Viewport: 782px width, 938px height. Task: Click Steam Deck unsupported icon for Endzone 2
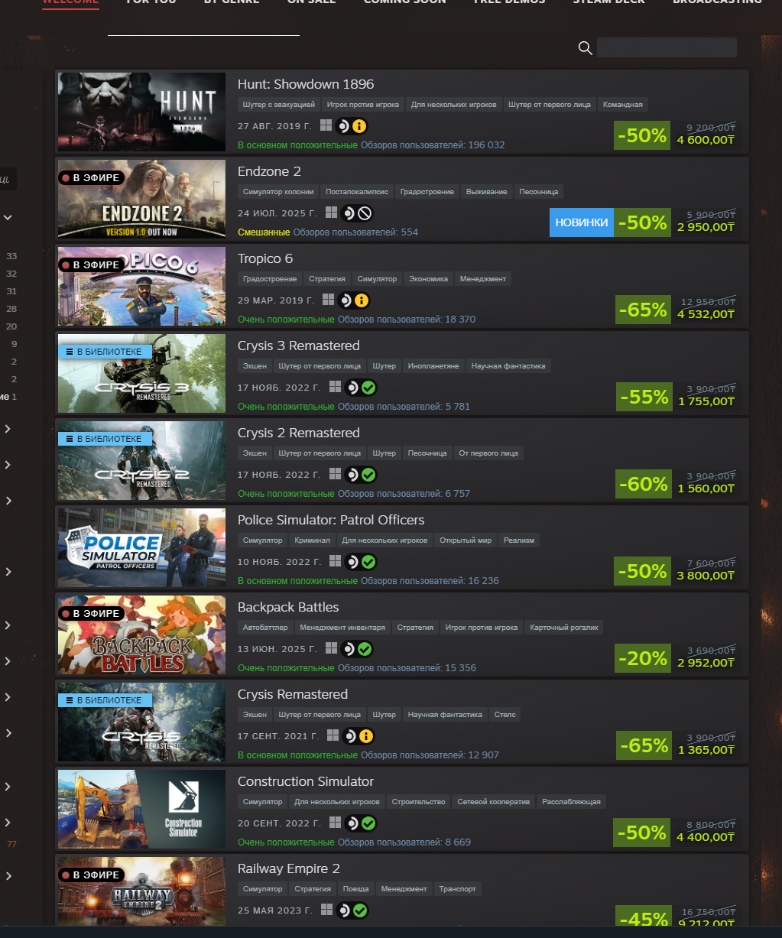point(364,213)
